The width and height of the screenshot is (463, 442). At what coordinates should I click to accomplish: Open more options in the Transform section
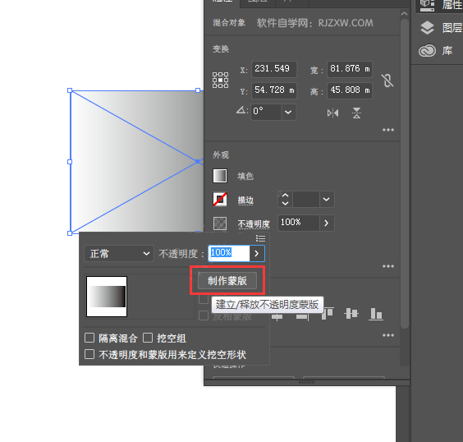(x=388, y=130)
